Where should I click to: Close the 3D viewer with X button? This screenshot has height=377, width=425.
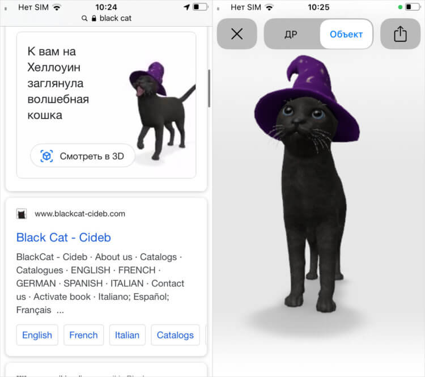[x=237, y=34]
